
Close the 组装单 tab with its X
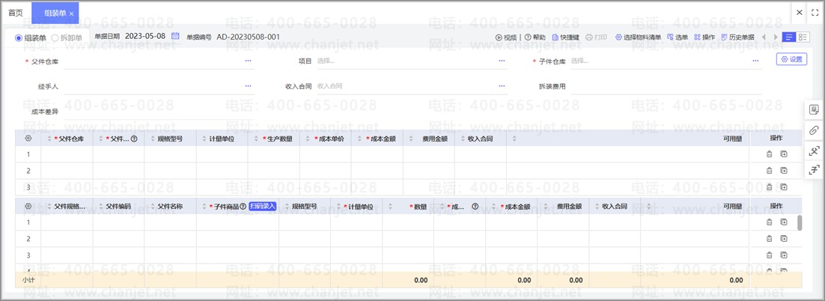click(72, 13)
